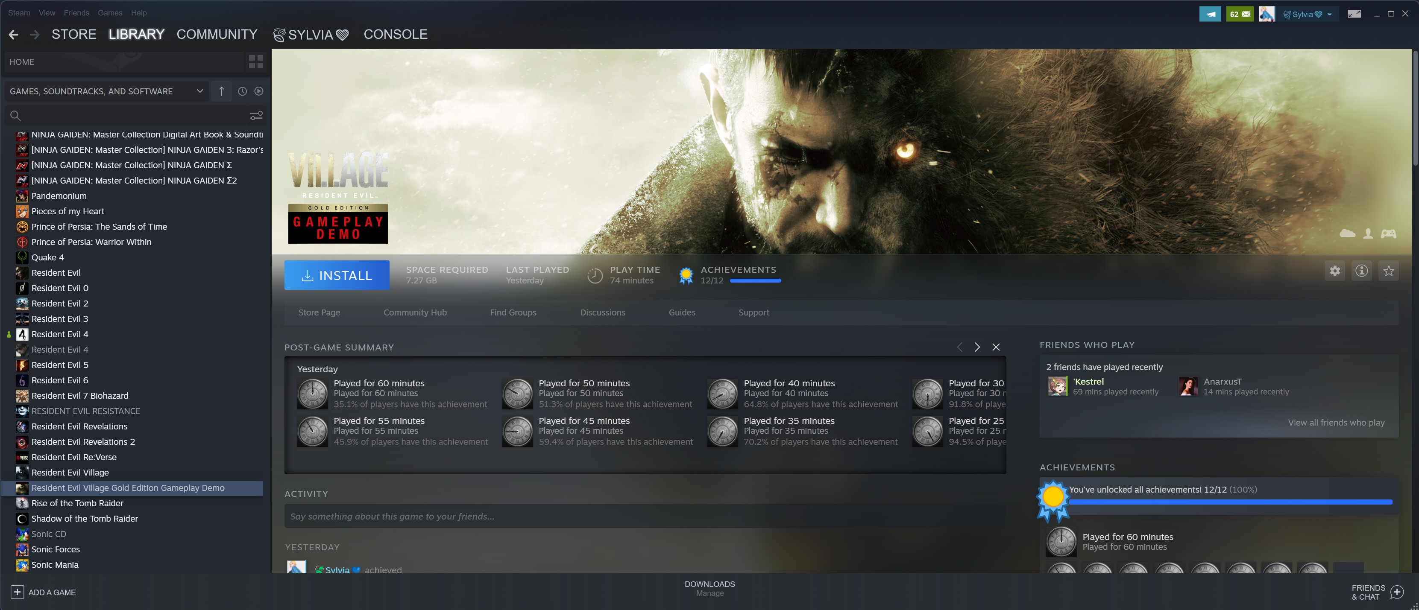Click the game settings gear icon

pyautogui.click(x=1334, y=271)
